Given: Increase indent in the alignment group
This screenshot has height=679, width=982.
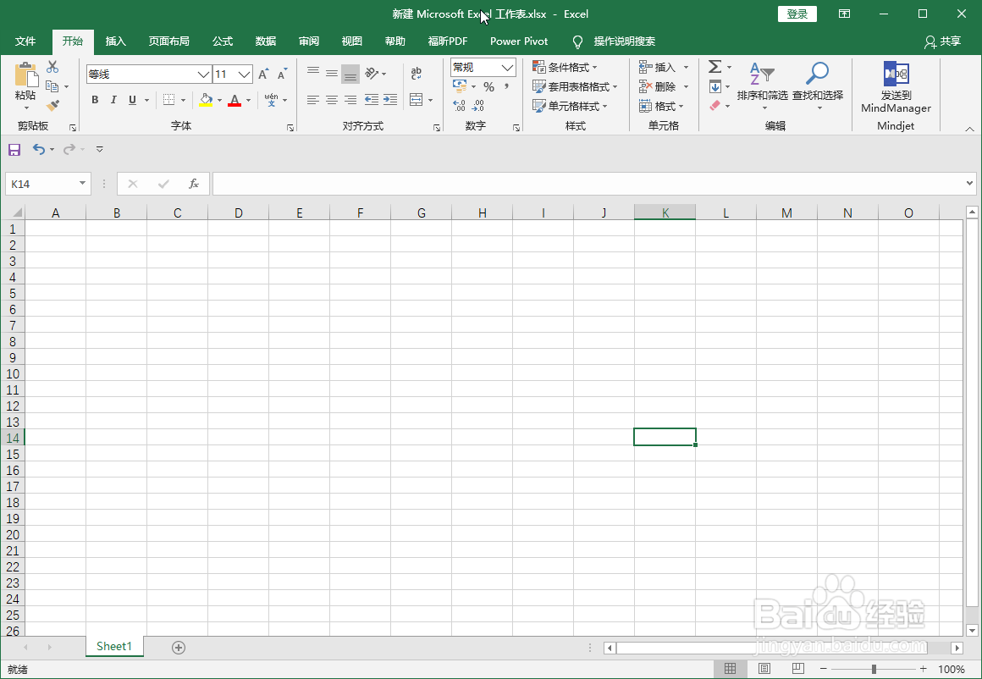Looking at the screenshot, I should [390, 100].
